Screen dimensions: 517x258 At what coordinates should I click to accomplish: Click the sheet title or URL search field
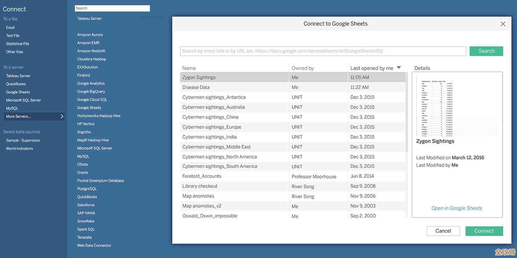coord(323,51)
